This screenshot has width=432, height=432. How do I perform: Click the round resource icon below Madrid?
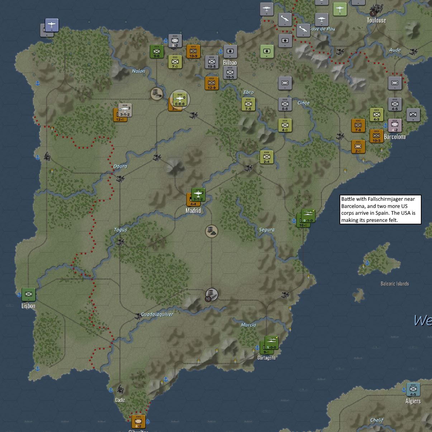point(212,231)
